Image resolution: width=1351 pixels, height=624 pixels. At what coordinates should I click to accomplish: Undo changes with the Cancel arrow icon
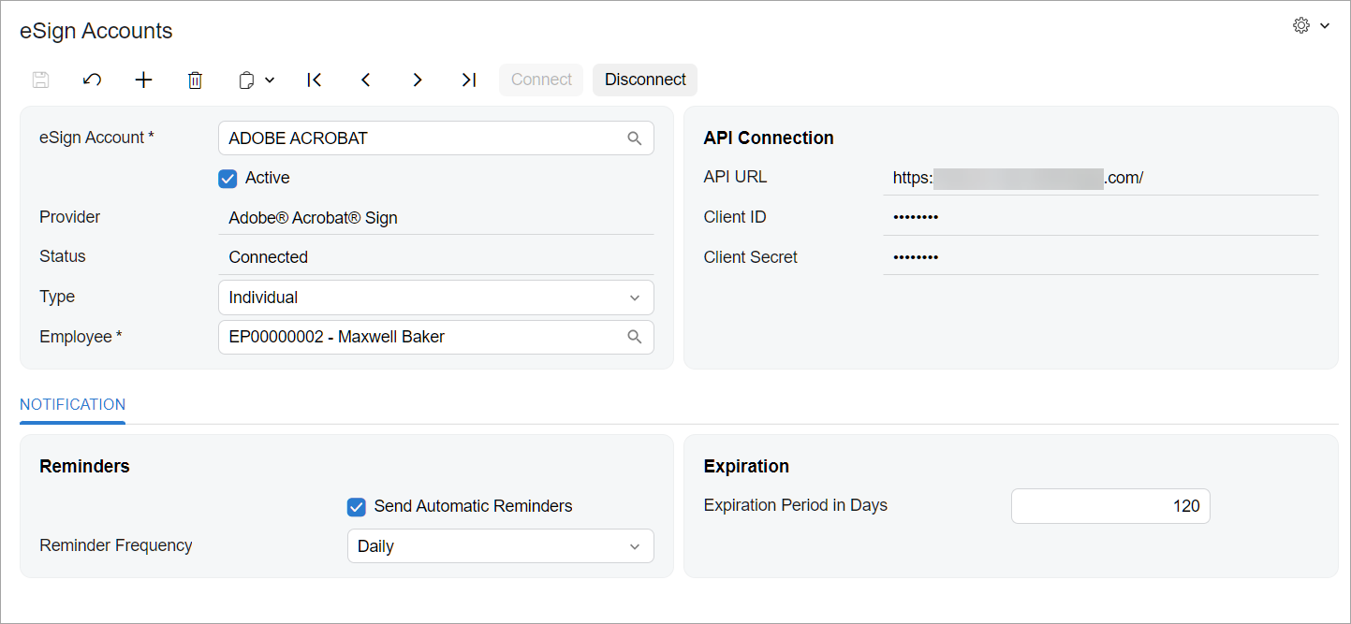point(92,80)
